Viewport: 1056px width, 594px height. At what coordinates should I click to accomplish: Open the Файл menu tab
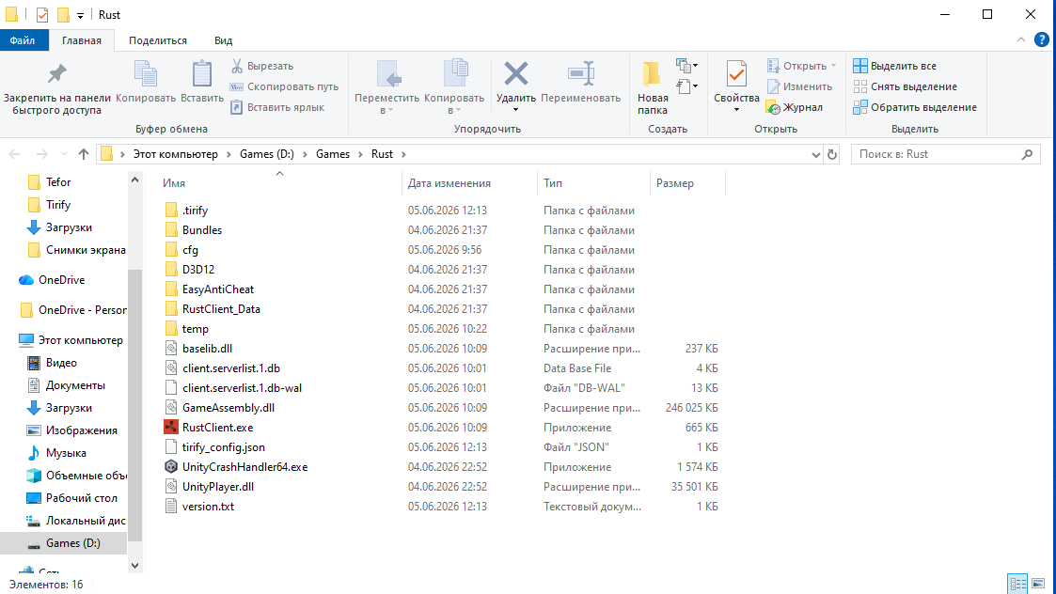(x=23, y=40)
